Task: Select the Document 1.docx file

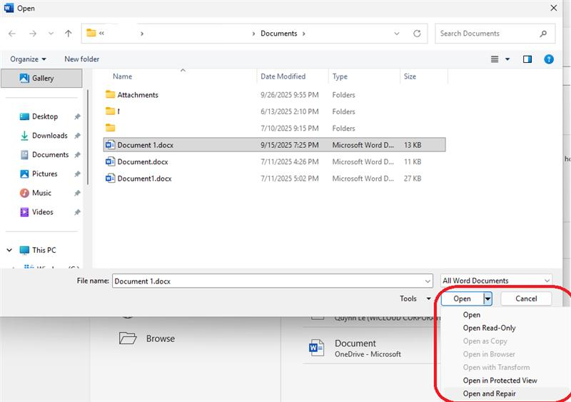Action: pos(274,145)
